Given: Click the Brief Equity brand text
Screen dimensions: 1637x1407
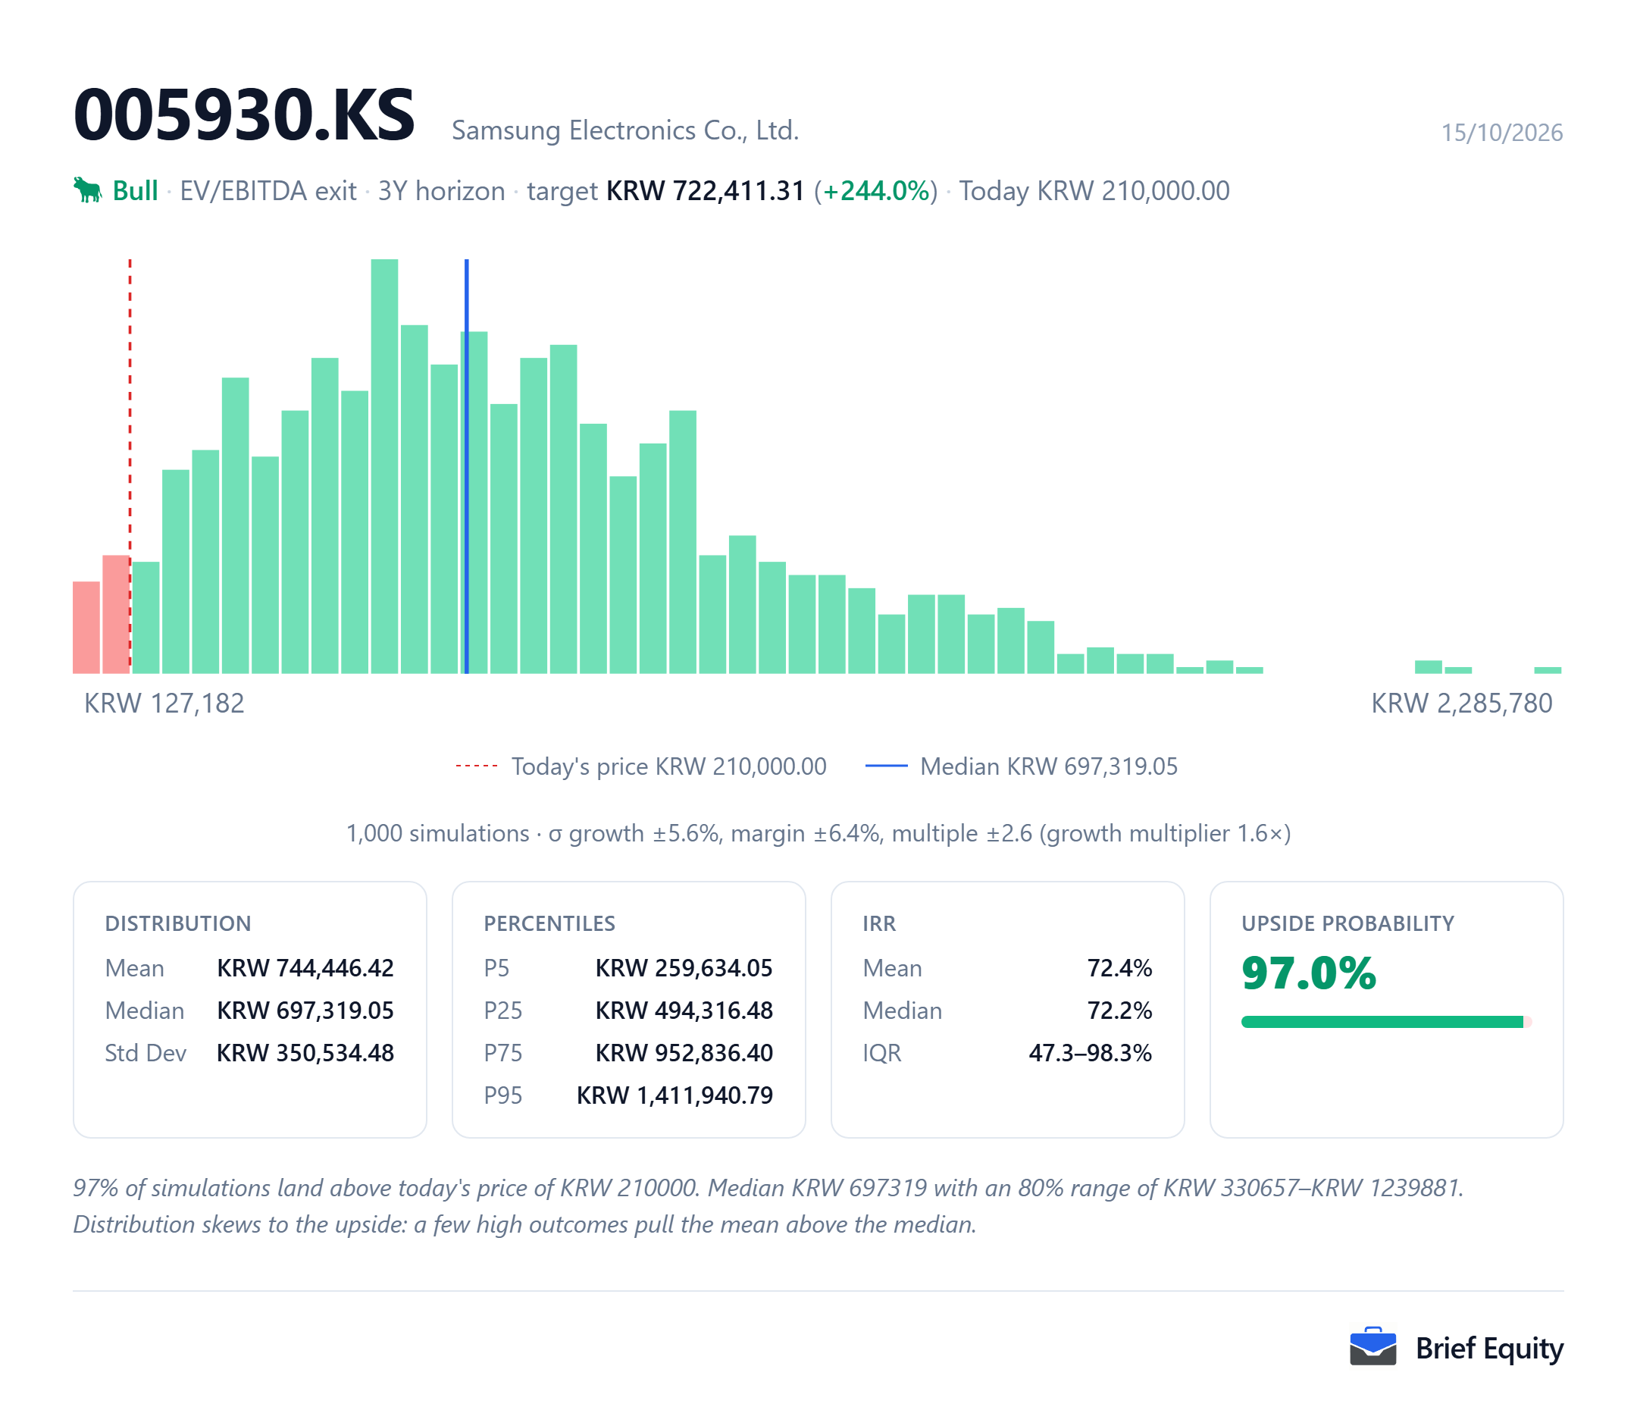Looking at the screenshot, I should point(1489,1349).
